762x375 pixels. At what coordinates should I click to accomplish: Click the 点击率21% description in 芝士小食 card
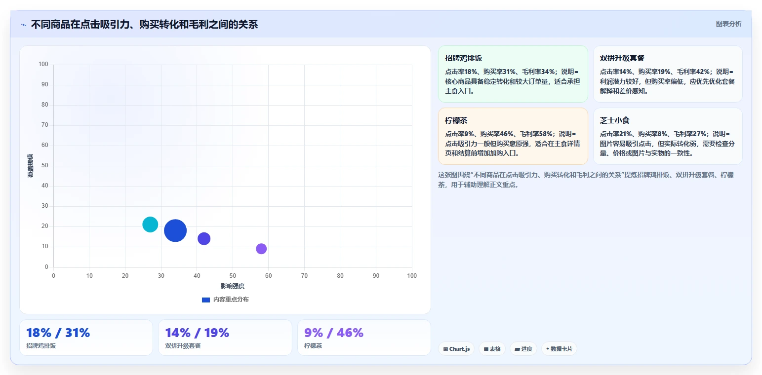tap(667, 144)
